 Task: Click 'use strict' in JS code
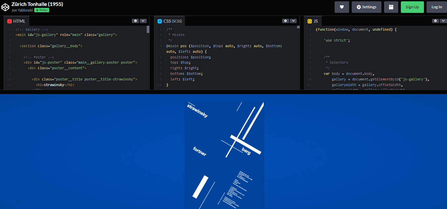[337, 41]
